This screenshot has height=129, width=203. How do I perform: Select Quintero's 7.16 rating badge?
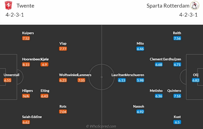[177, 96]
